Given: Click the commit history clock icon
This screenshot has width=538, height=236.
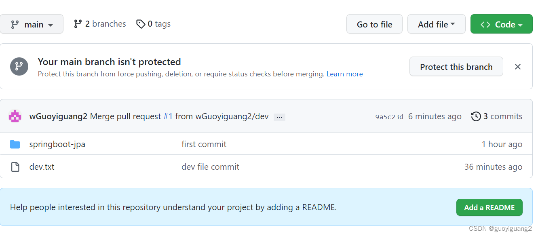Looking at the screenshot, I should tap(476, 116).
